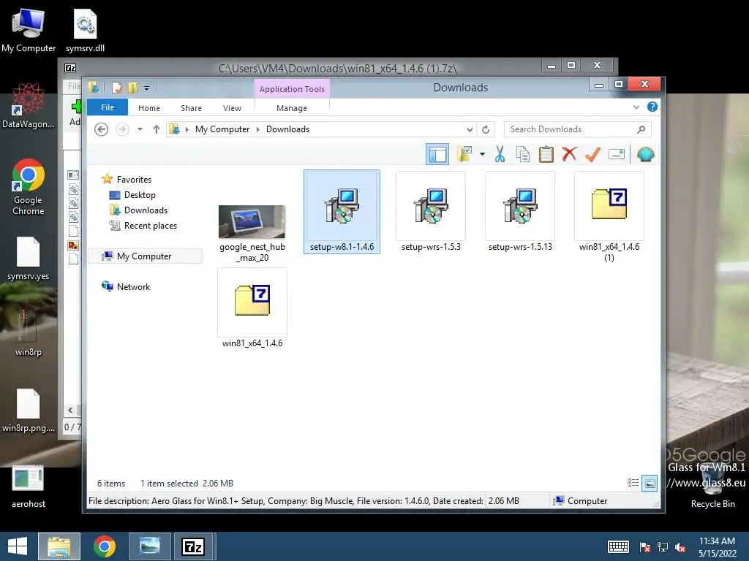Expand the arrow after My Computer in path

click(258, 129)
